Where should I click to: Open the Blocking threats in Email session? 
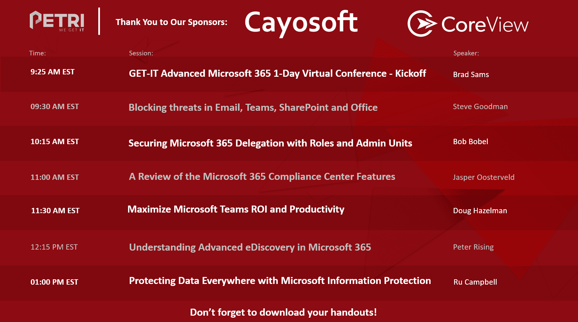coord(253,107)
